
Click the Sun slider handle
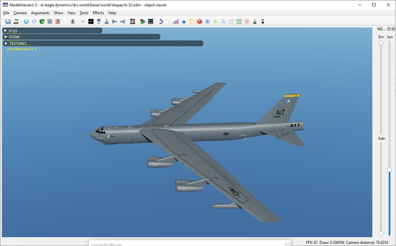pyautogui.click(x=389, y=170)
